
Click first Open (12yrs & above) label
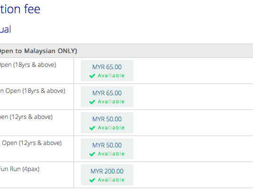click(26, 117)
